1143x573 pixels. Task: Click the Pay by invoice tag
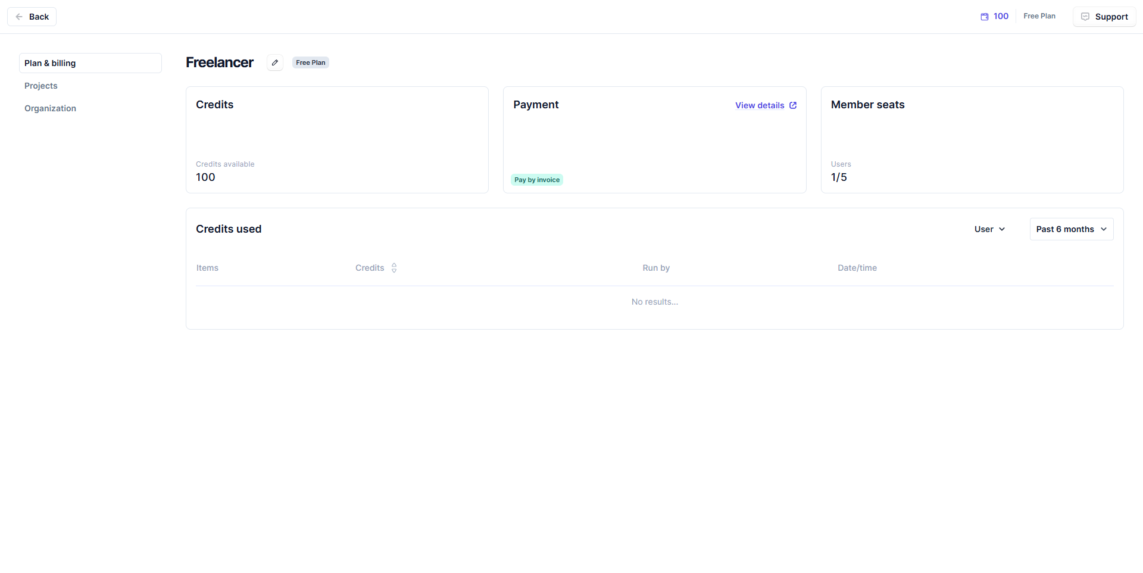tap(536, 180)
